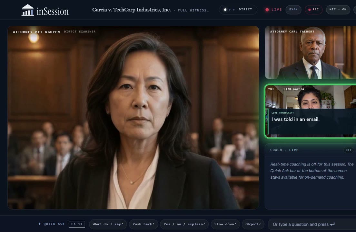Viewport: 356px width, 232px height.
Task: Click the inSession courthouse logo icon
Action: pyautogui.click(x=27, y=10)
